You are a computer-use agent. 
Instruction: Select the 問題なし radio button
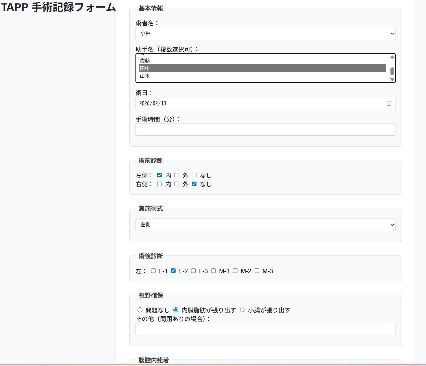pos(140,310)
